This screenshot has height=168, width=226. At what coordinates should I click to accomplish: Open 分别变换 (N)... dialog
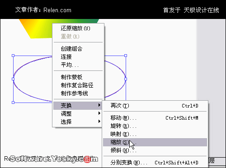[155, 163]
